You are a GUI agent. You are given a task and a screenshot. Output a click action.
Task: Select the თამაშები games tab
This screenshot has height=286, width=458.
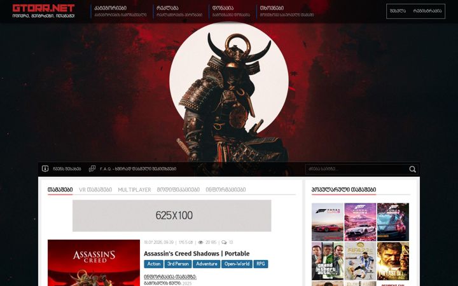tap(60, 189)
